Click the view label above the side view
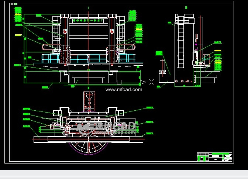 [186, 8]
